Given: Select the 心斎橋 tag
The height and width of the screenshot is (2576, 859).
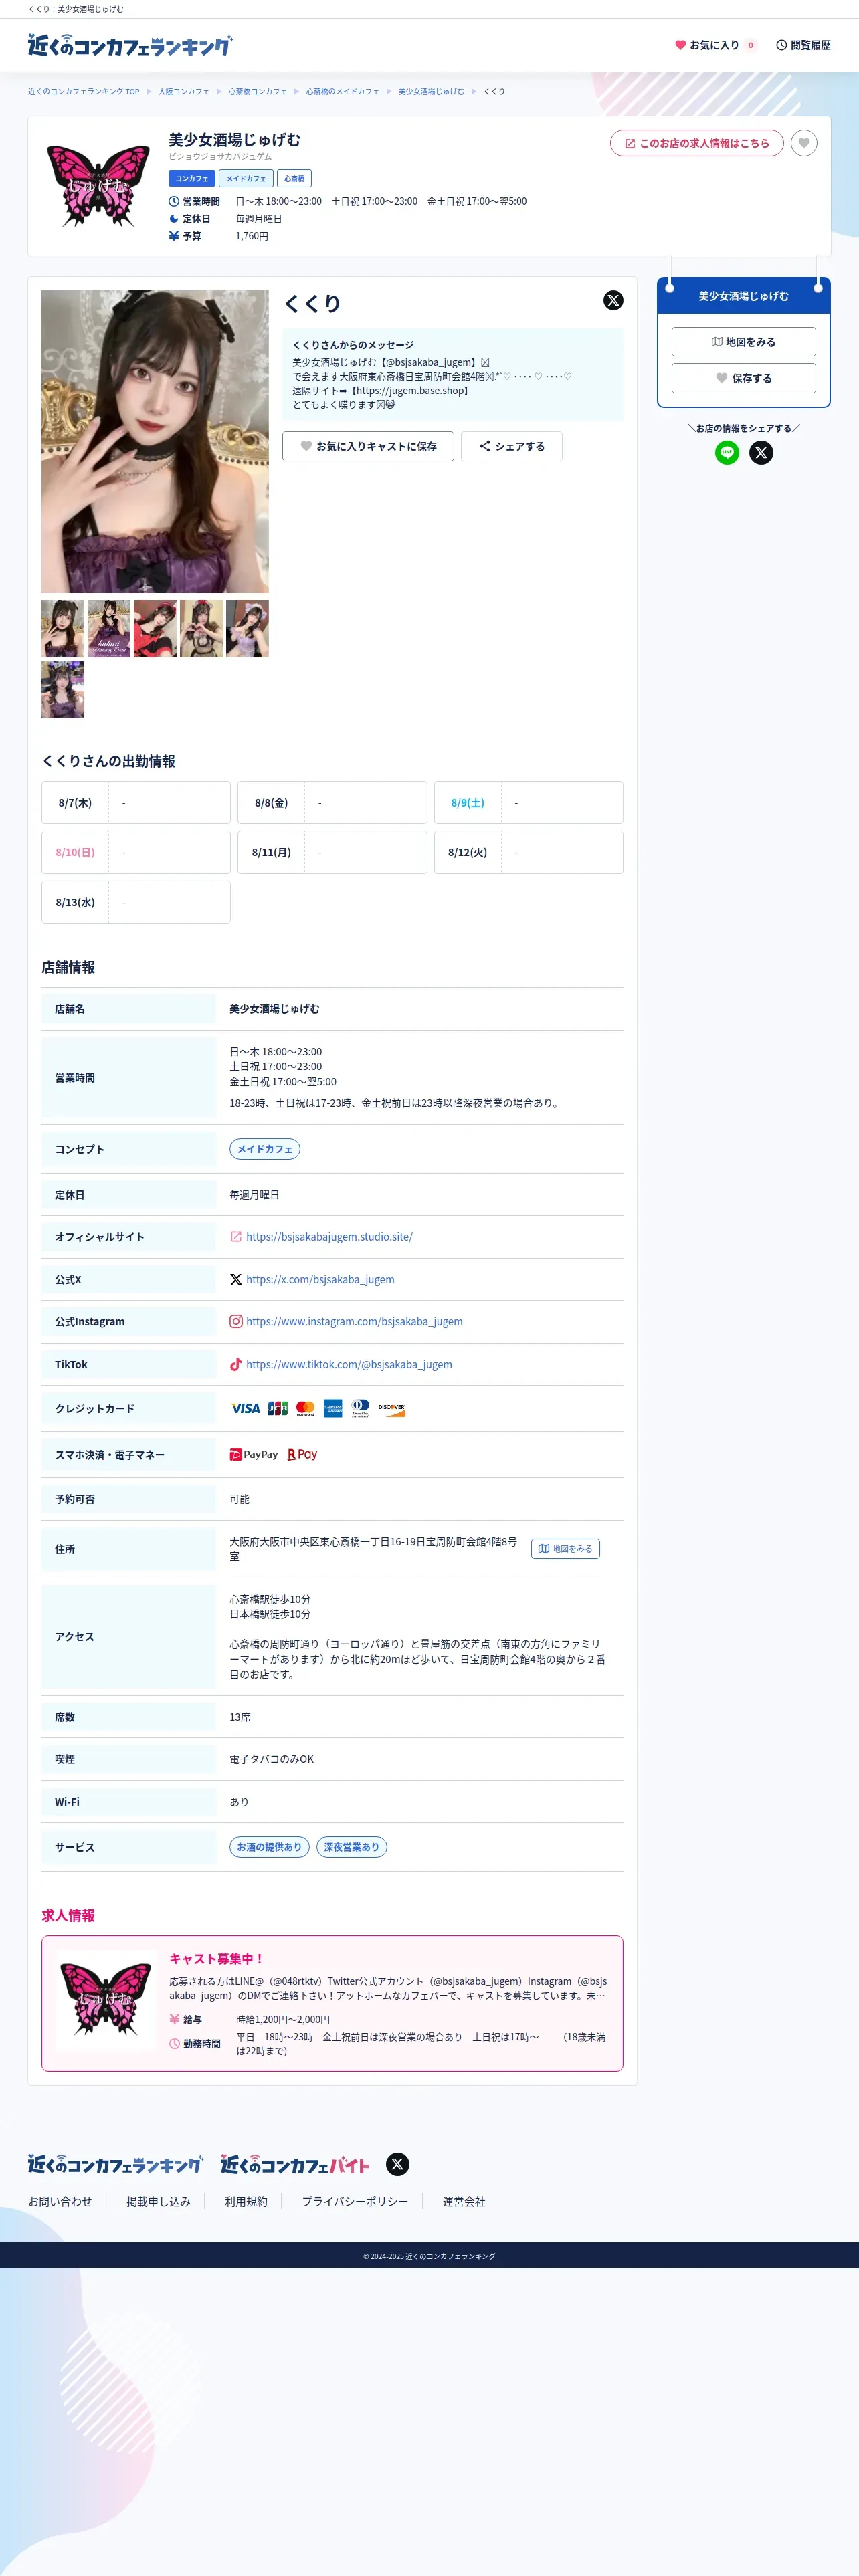Looking at the screenshot, I should tap(294, 178).
